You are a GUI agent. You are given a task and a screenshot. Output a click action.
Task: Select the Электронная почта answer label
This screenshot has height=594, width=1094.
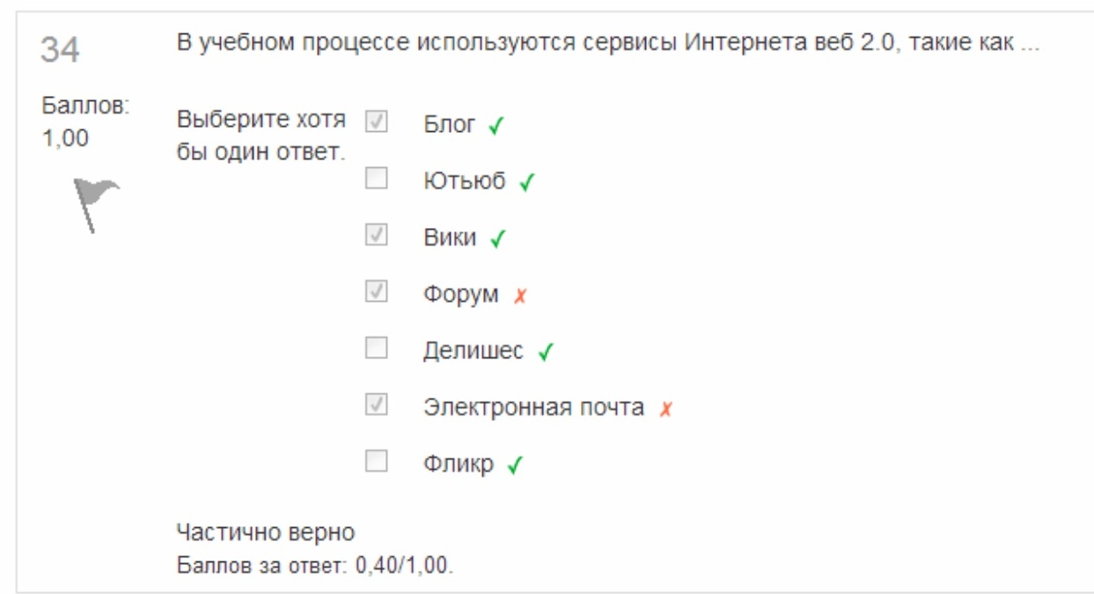[533, 407]
